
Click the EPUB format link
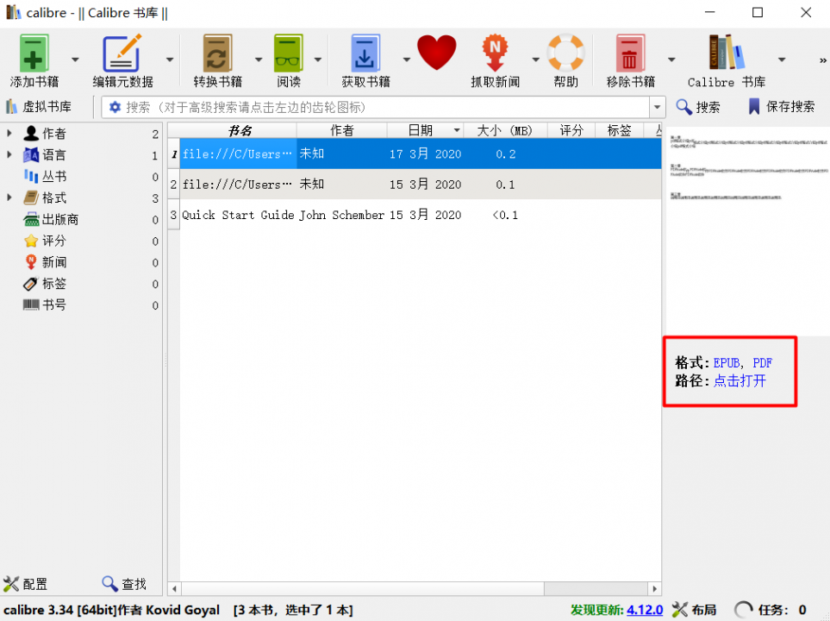(727, 363)
